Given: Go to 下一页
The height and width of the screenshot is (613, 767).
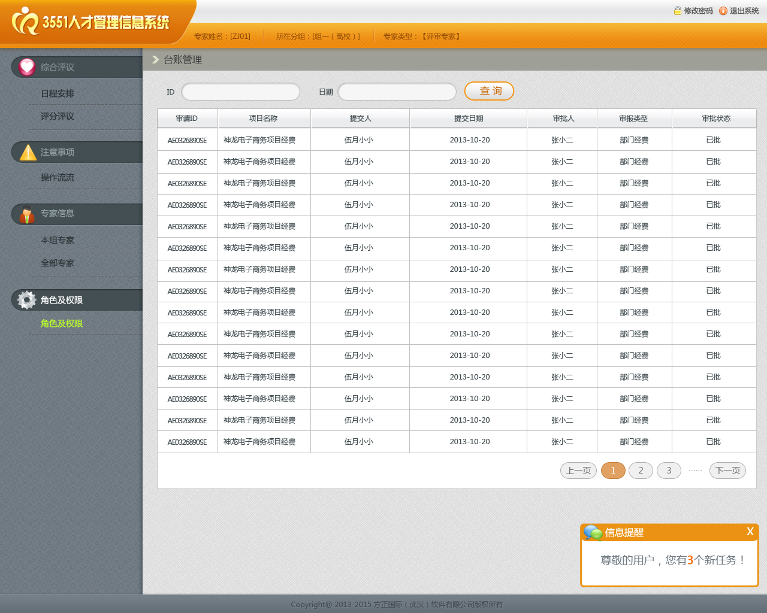Looking at the screenshot, I should click(x=727, y=471).
